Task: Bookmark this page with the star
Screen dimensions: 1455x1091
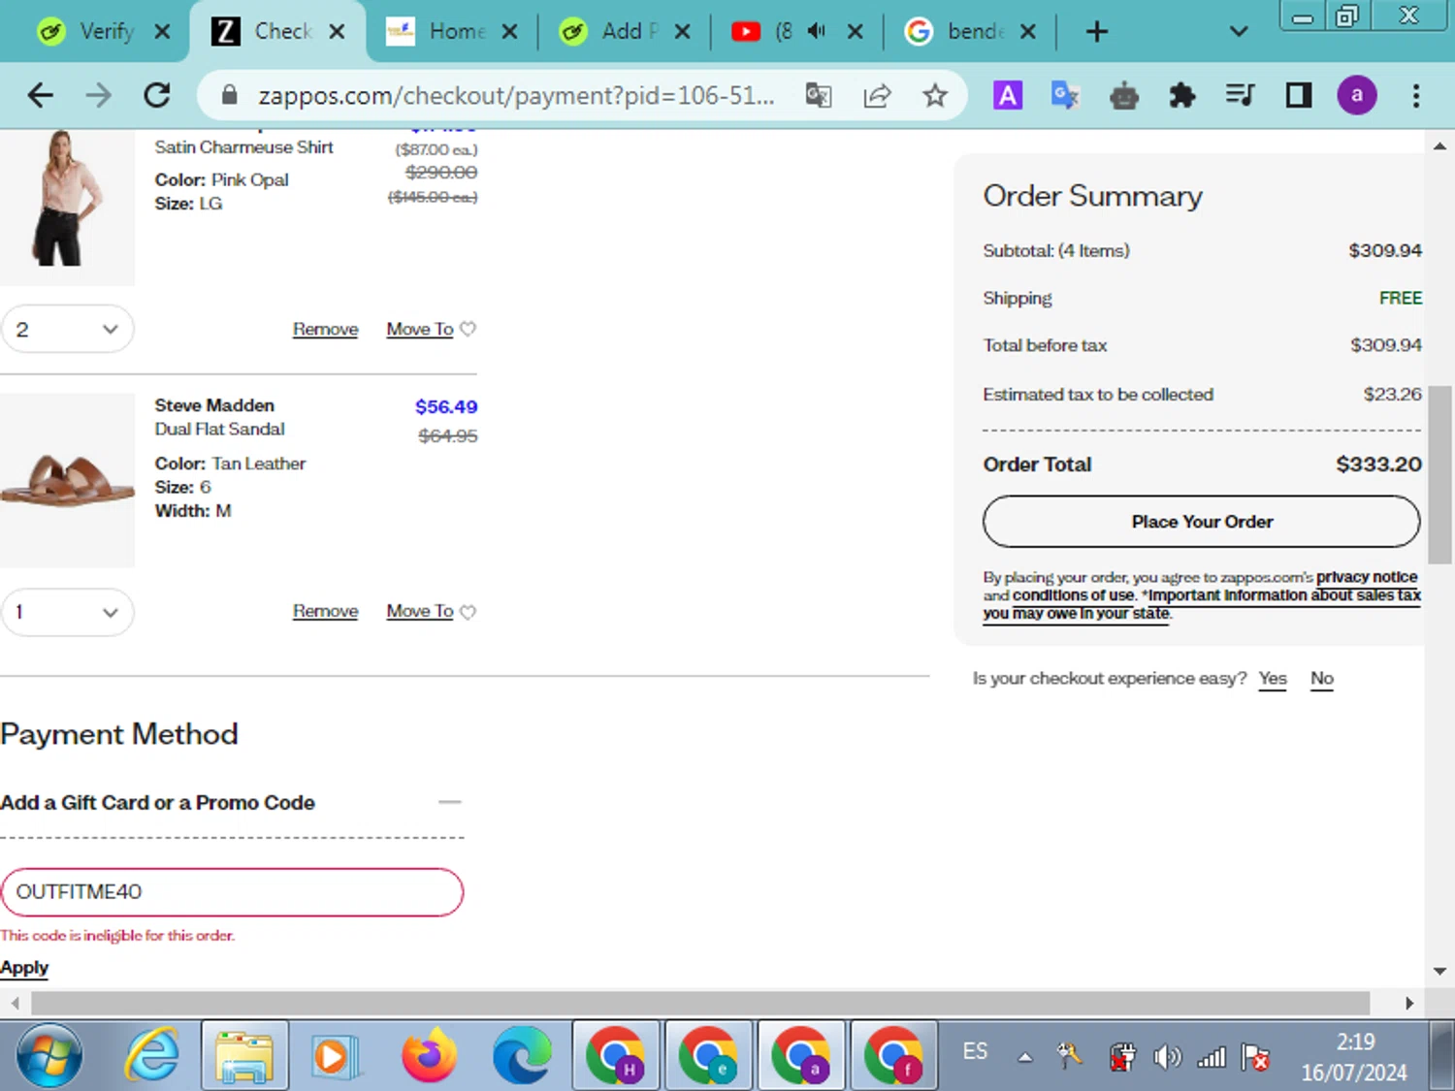Action: click(935, 95)
